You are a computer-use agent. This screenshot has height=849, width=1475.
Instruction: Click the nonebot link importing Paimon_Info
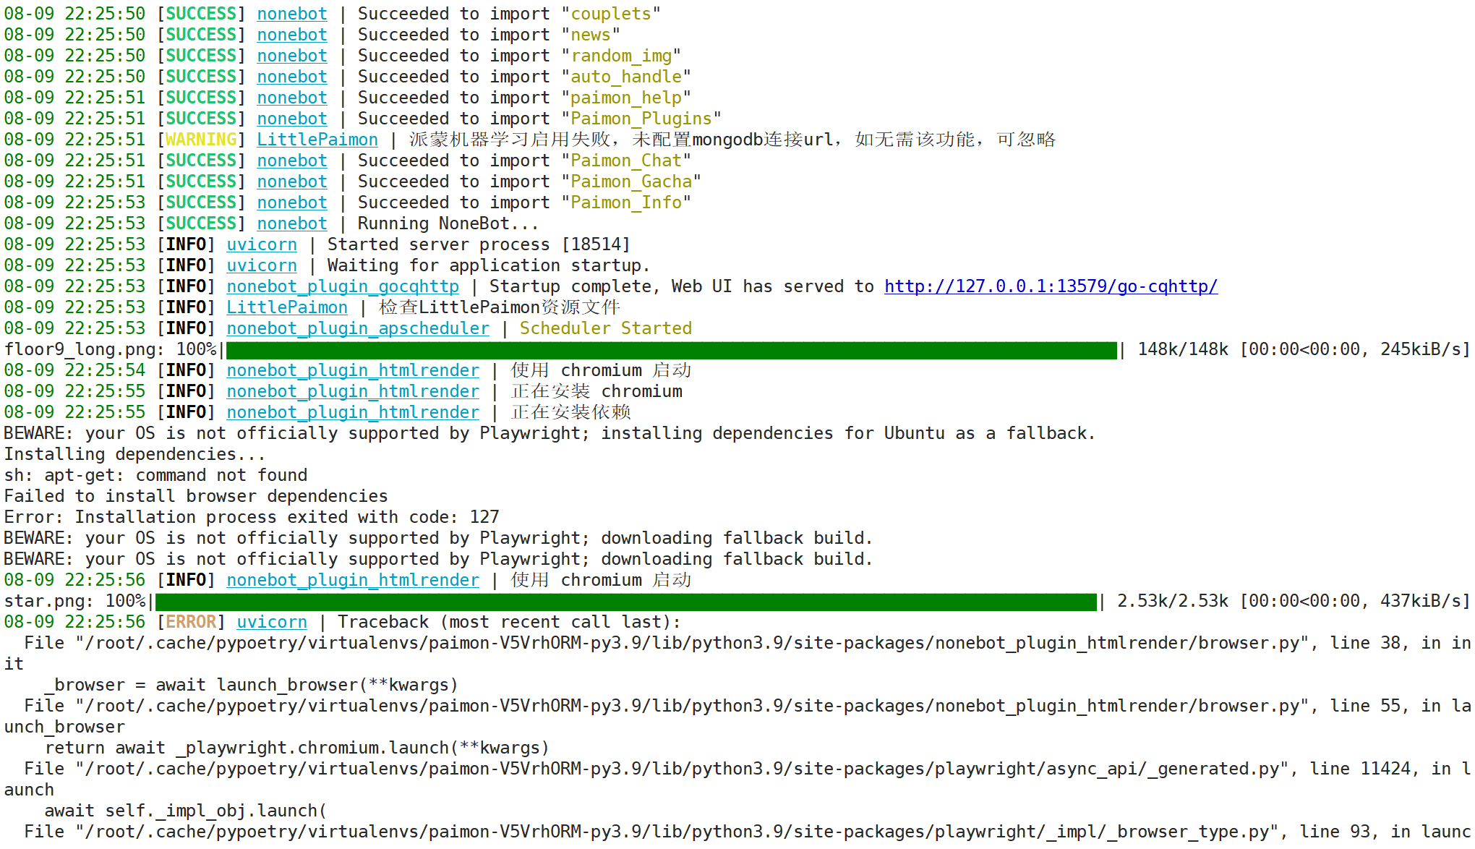coord(291,202)
